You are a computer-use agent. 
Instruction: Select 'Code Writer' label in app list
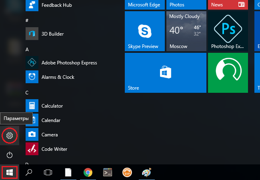click(x=54, y=149)
